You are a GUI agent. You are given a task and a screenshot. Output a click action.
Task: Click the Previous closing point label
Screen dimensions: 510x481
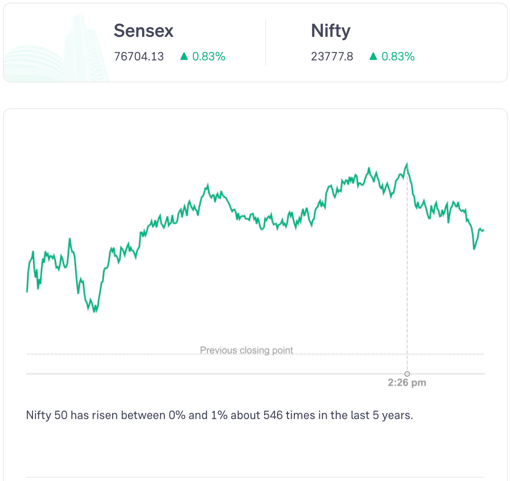pos(247,350)
